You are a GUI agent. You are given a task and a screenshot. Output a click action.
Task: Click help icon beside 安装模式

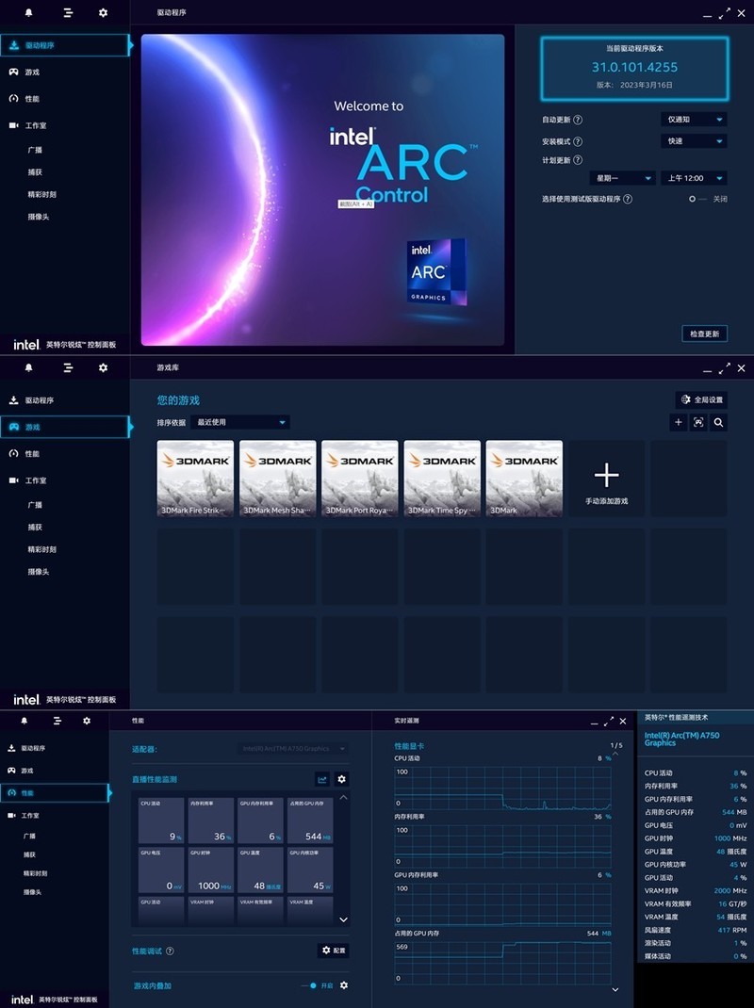[578, 141]
